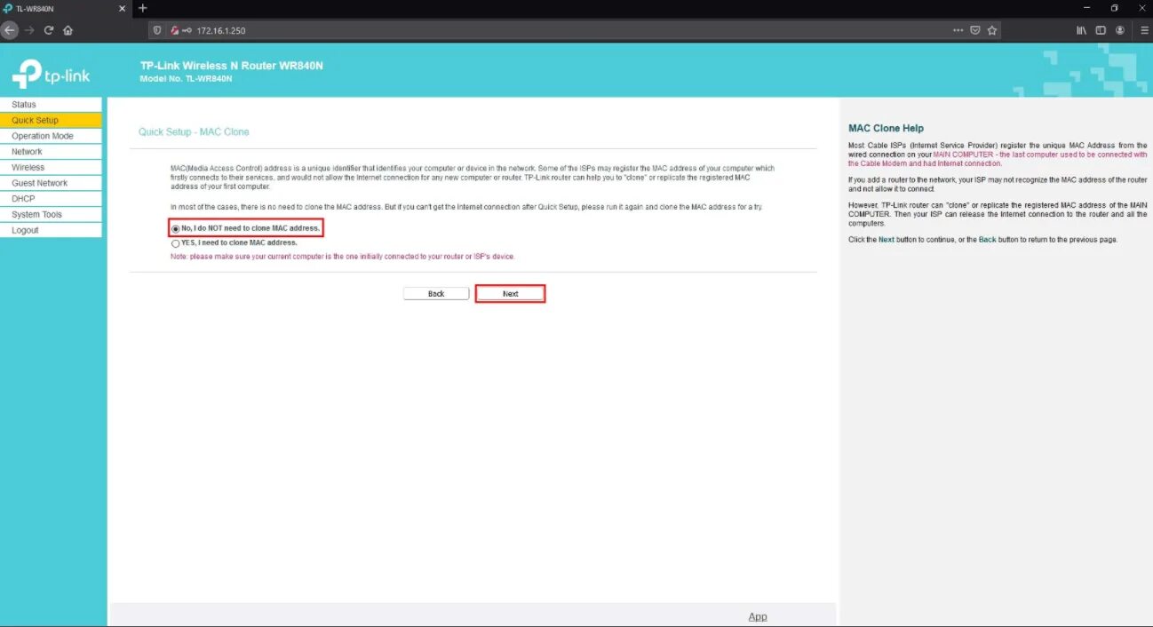Save page to Pocket icon
Viewport: 1153px width, 627px height.
pyautogui.click(x=975, y=30)
